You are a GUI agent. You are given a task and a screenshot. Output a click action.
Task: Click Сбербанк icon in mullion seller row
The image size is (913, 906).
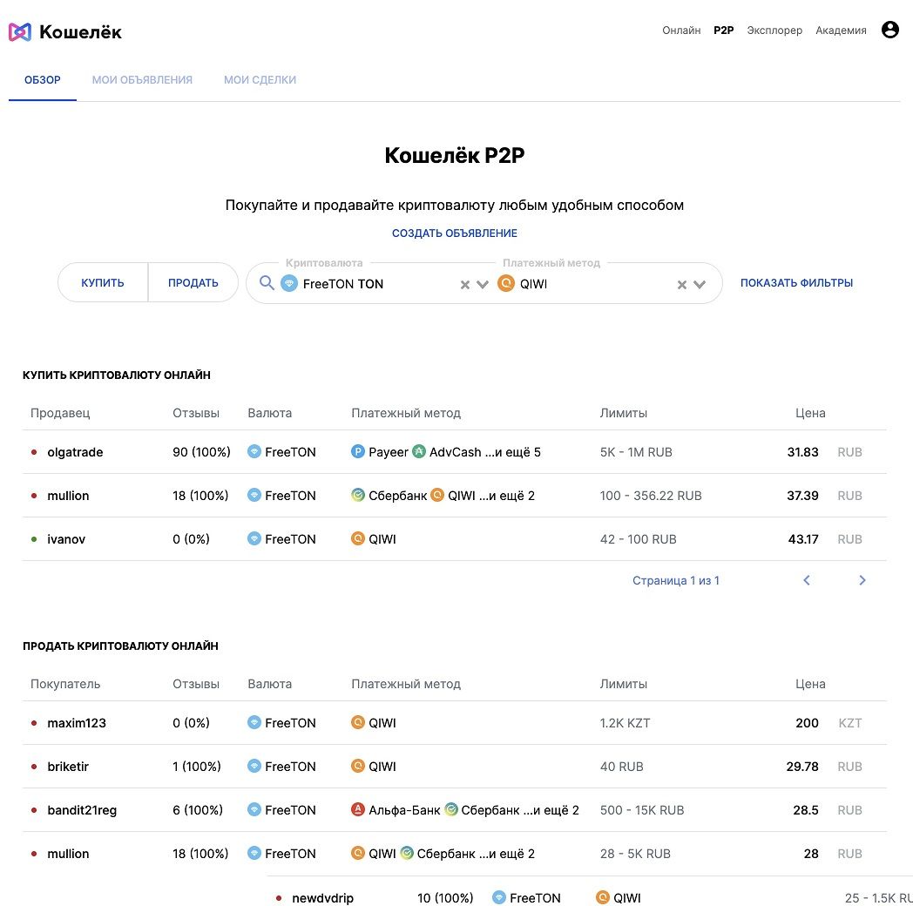coord(358,495)
